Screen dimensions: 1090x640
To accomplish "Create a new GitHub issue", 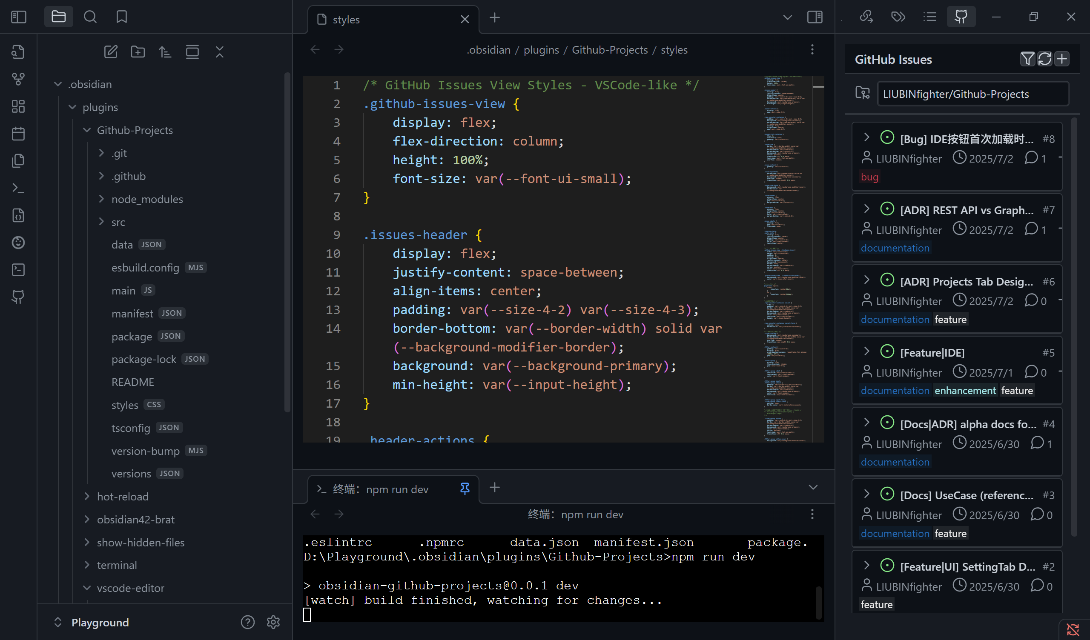I will (1062, 59).
